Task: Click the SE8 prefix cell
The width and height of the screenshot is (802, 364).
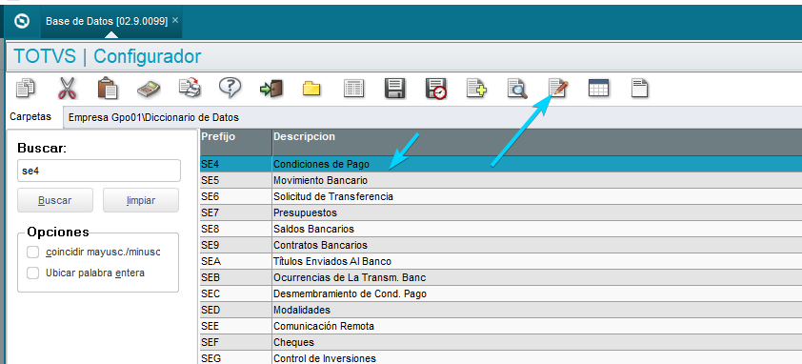Action: coord(236,229)
